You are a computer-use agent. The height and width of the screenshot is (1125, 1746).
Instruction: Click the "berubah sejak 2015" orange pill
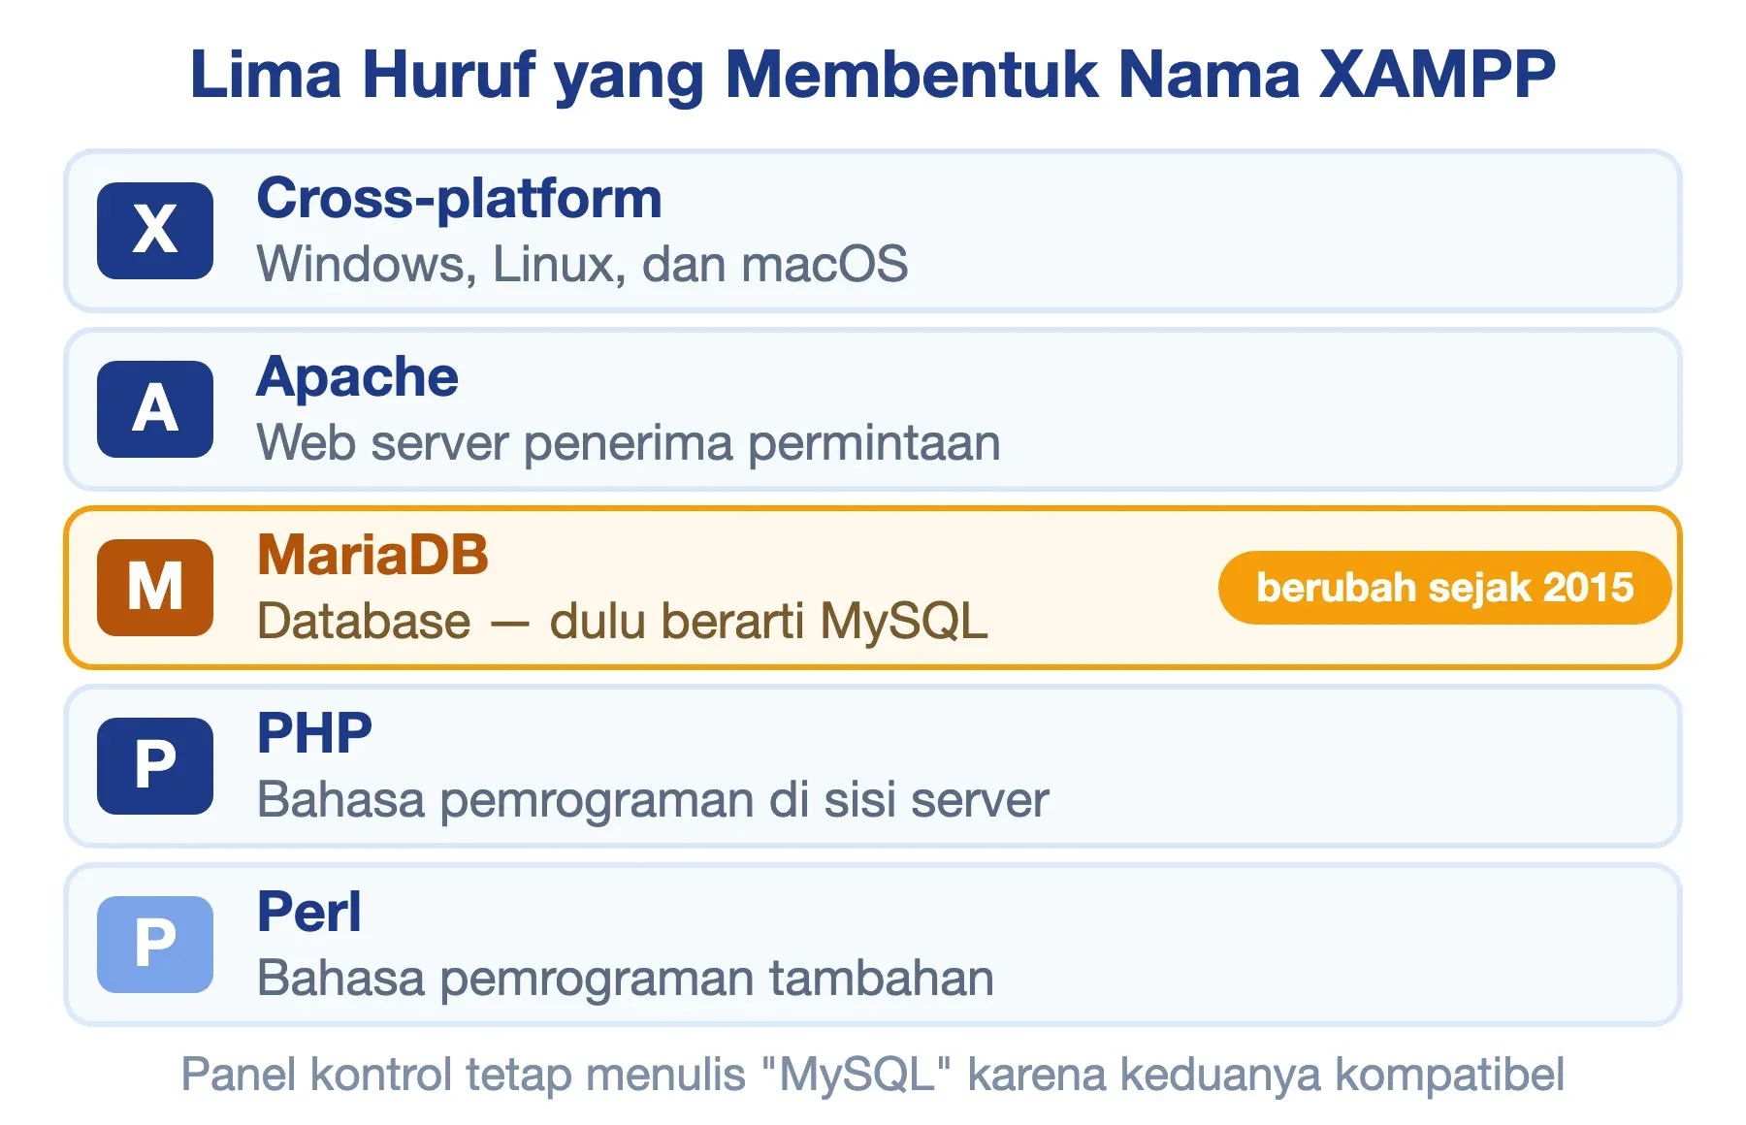[x=1444, y=588]
